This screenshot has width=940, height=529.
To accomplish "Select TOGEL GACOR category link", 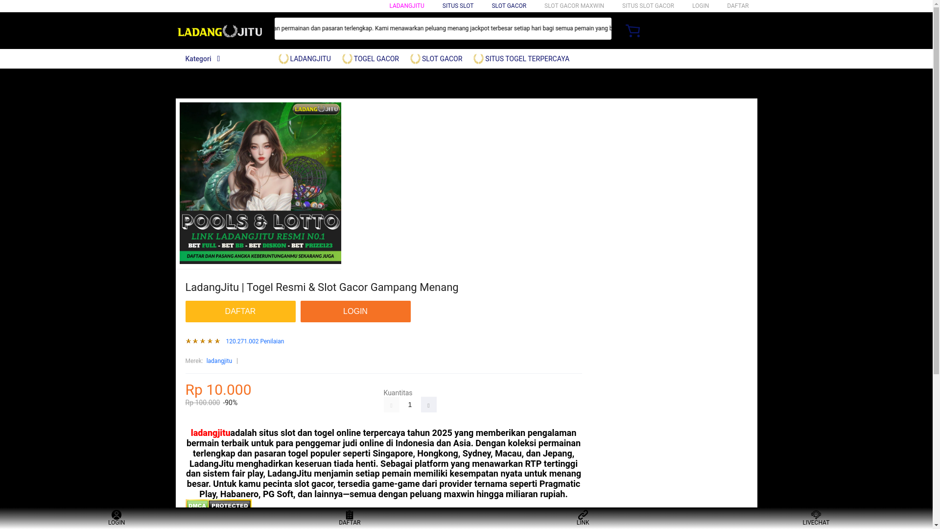I will [x=376, y=59].
